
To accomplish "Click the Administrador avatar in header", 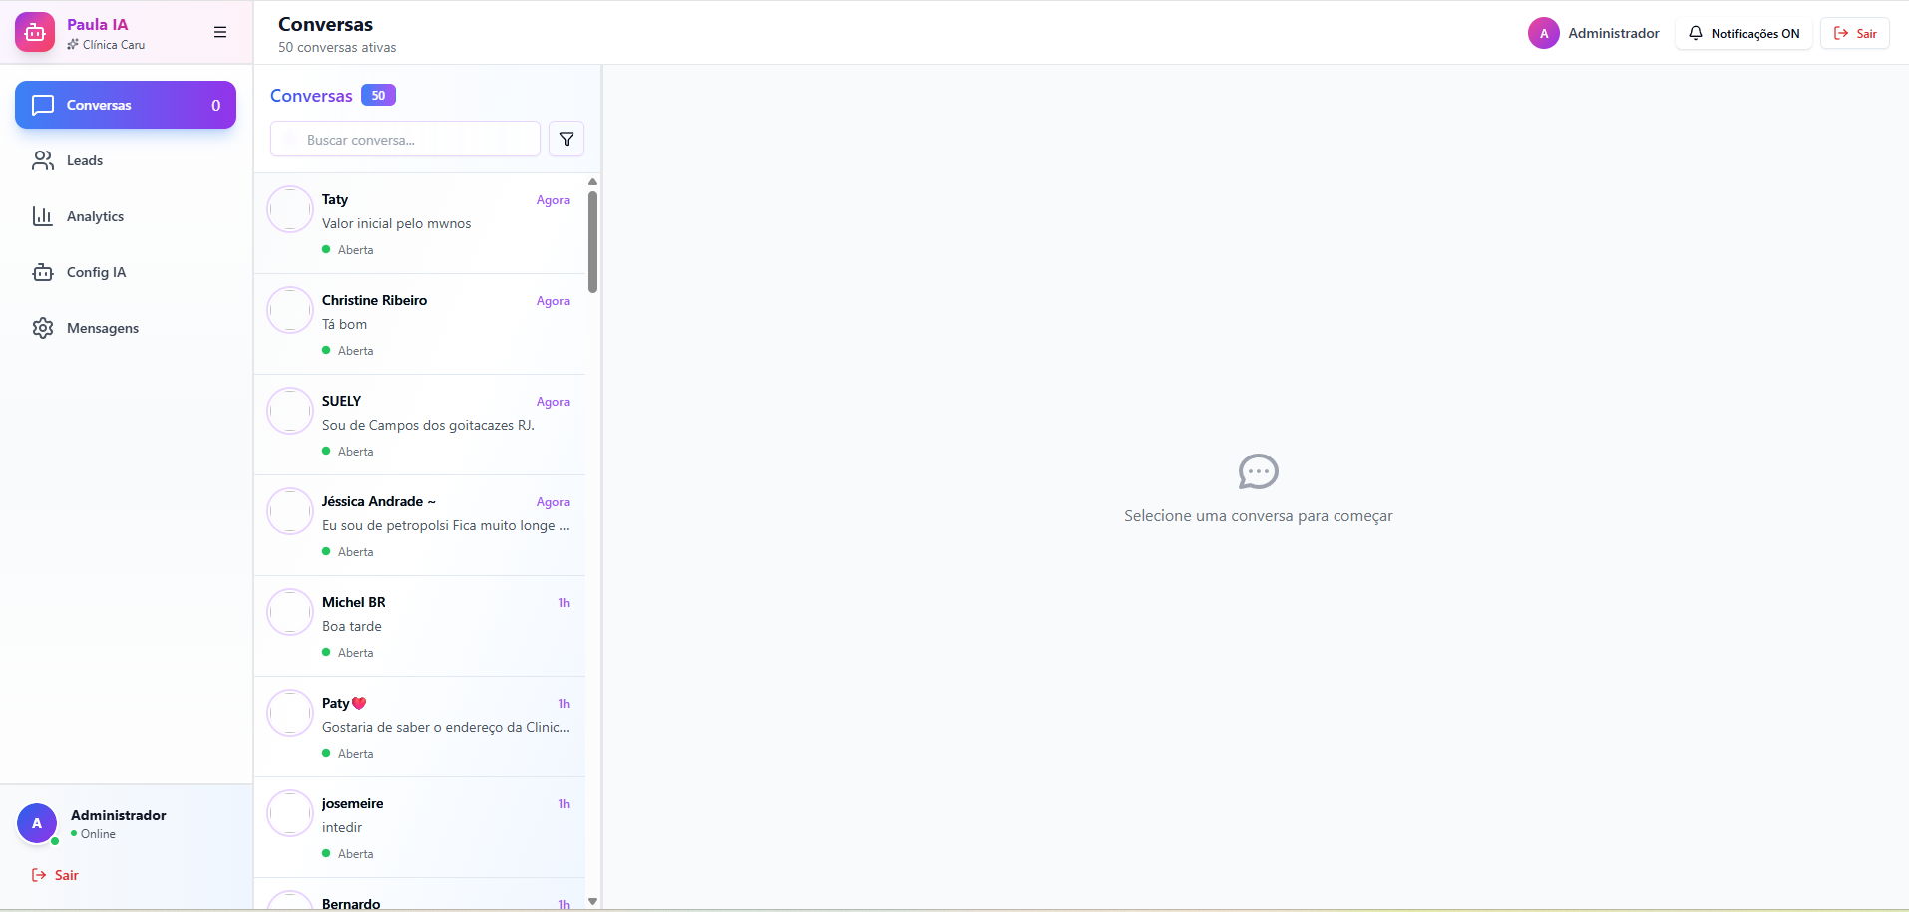I will pyautogui.click(x=1543, y=33).
